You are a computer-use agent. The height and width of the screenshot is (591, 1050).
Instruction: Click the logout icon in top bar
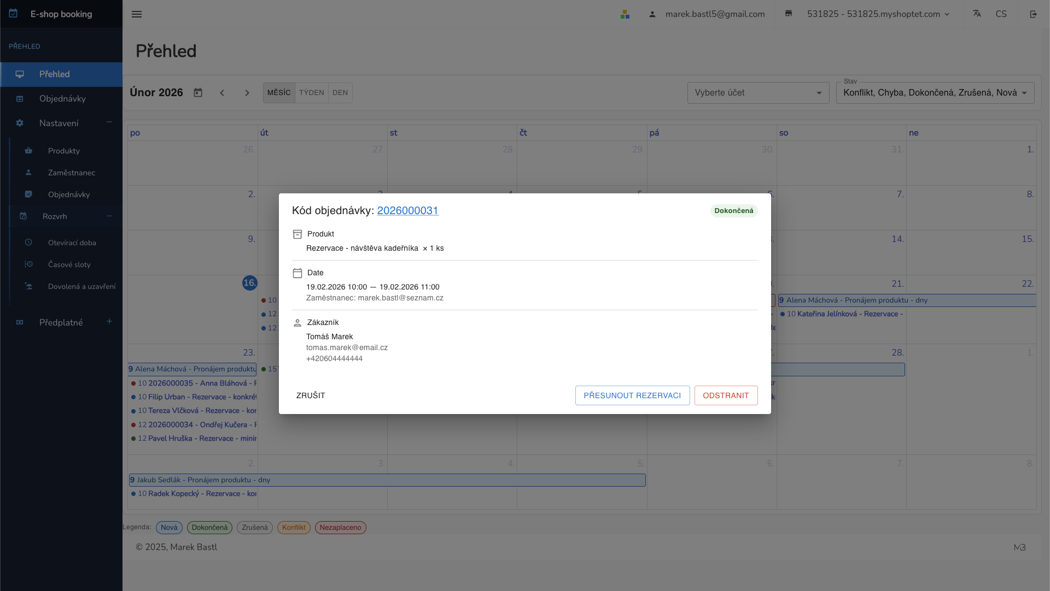pos(1033,14)
